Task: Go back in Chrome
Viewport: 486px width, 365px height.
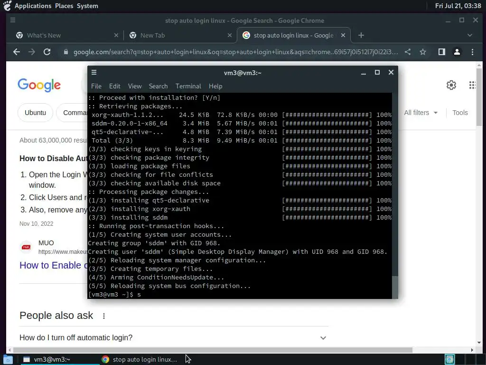Action: tap(17, 52)
